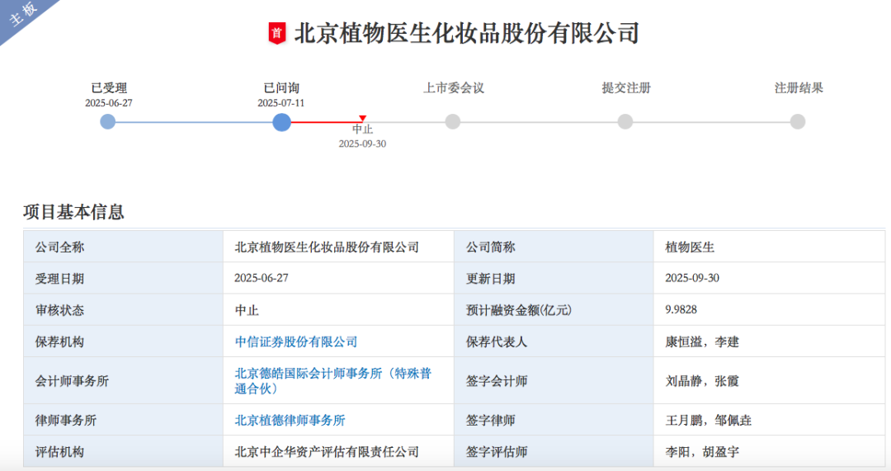Click the 项目基本信息 section heading
891x471 pixels.
(73, 212)
